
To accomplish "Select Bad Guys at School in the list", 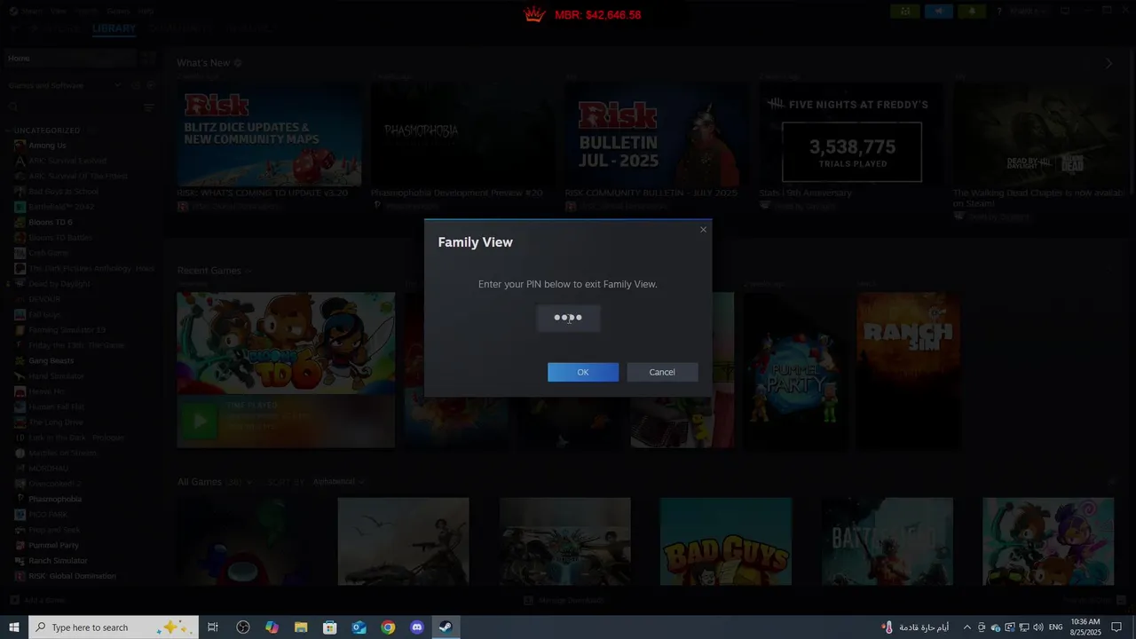I will pyautogui.click(x=63, y=192).
